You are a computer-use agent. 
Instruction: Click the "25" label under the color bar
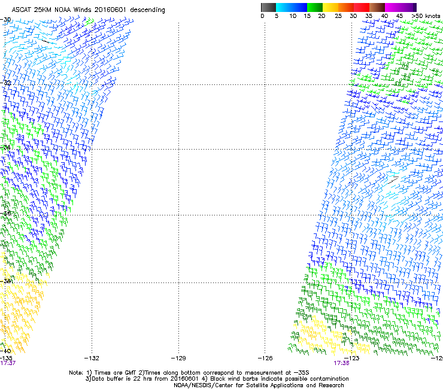click(338, 16)
